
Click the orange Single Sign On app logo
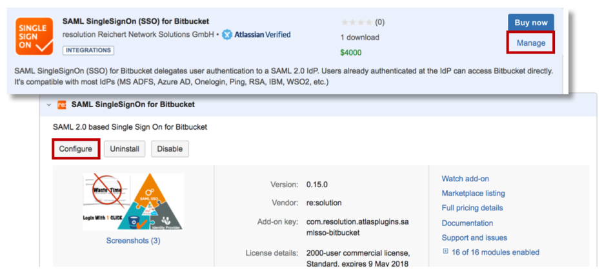(x=34, y=36)
